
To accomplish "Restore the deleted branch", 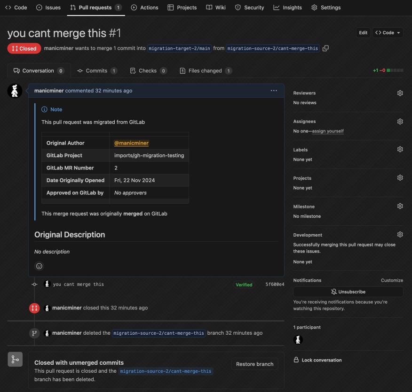I will (x=254, y=364).
